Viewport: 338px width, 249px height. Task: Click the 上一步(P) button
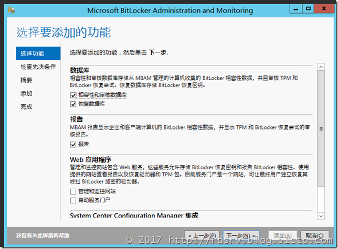point(202,236)
